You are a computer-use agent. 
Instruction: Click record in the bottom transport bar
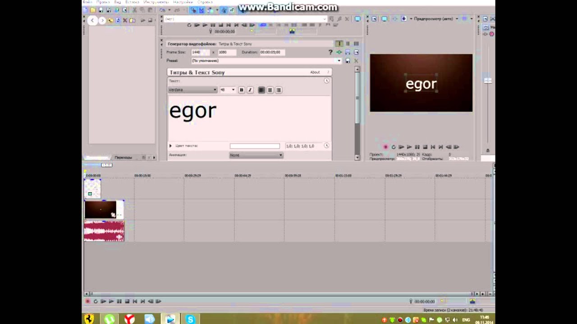tap(87, 301)
